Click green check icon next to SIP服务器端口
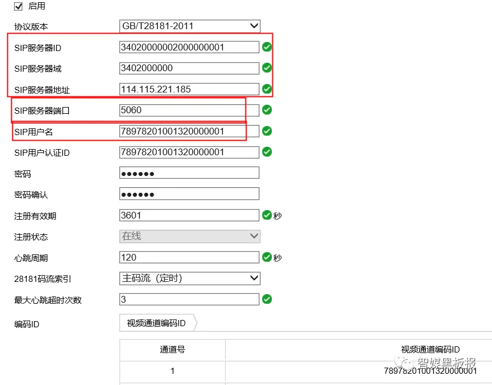Image resolution: width=492 pixels, height=385 pixels. (x=267, y=110)
